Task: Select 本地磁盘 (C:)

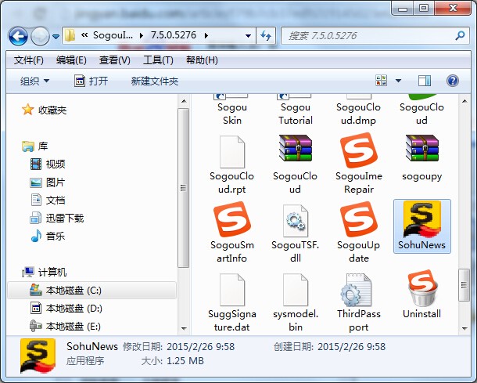Action: (x=91, y=290)
